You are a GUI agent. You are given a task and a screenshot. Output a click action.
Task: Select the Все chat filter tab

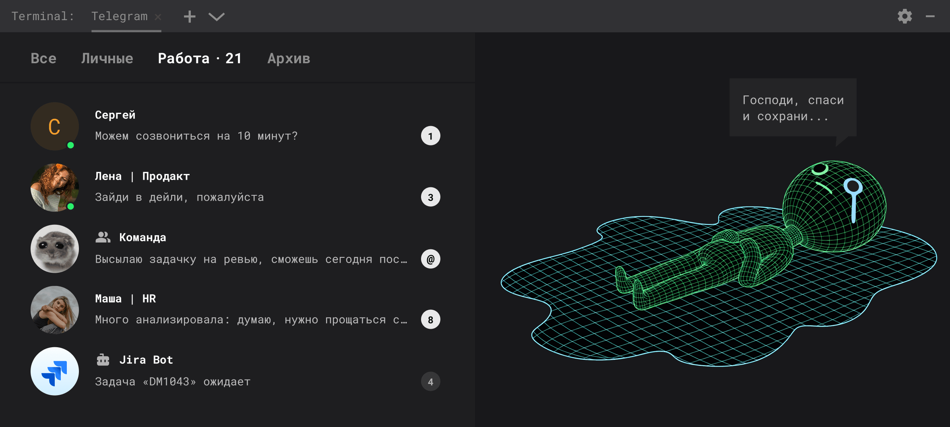(43, 58)
